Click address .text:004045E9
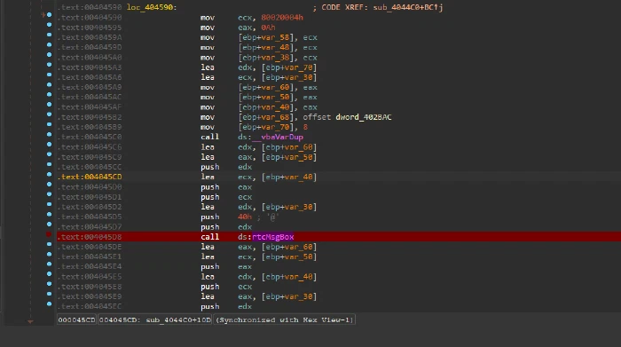 tap(90, 296)
